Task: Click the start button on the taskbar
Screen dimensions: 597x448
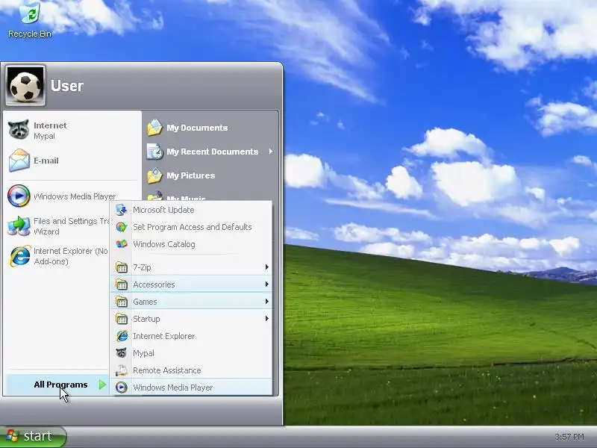Action: tap(33, 436)
